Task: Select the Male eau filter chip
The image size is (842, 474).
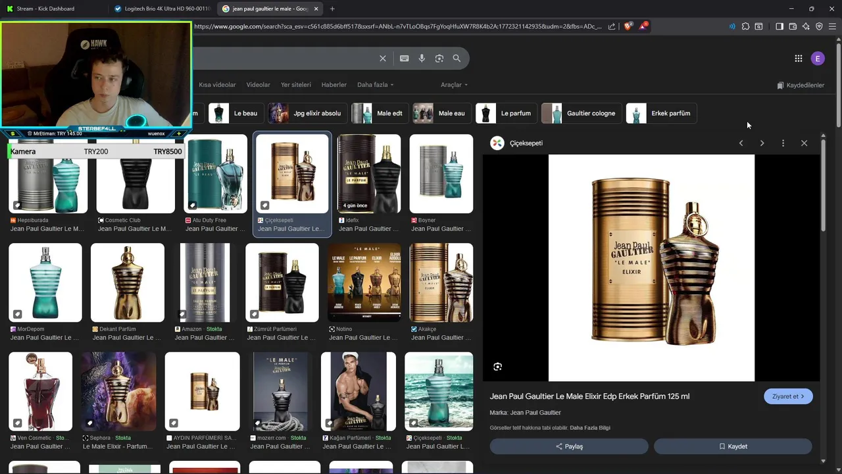Action: 441,113
